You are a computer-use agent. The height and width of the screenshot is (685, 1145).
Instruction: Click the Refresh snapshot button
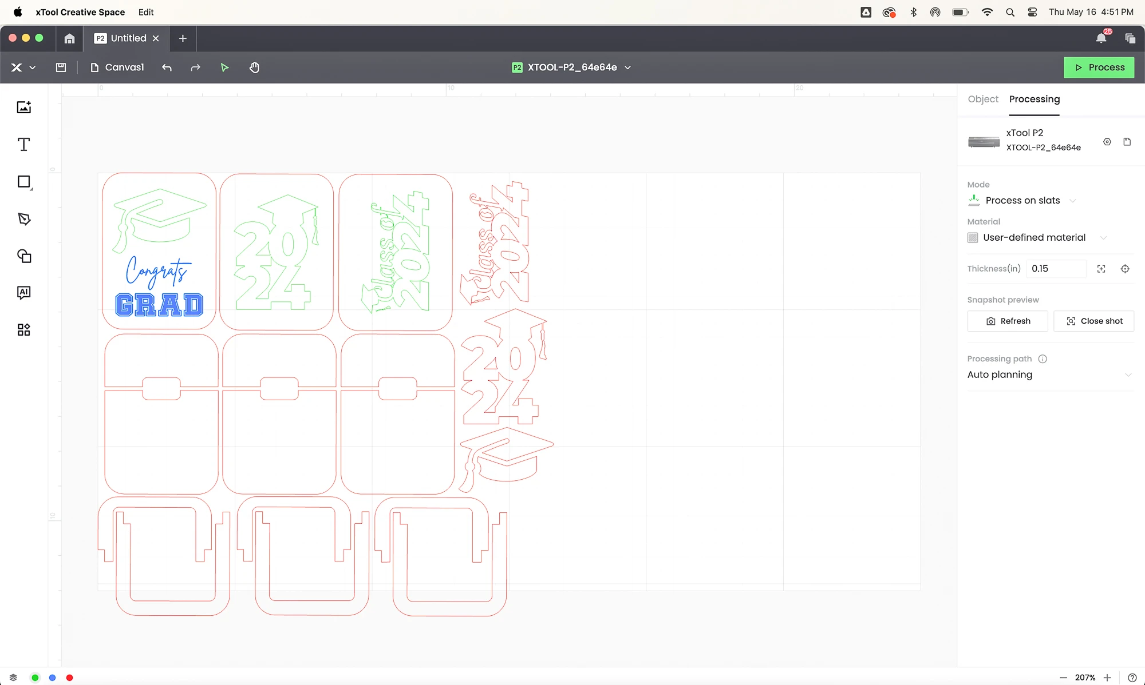(1008, 321)
